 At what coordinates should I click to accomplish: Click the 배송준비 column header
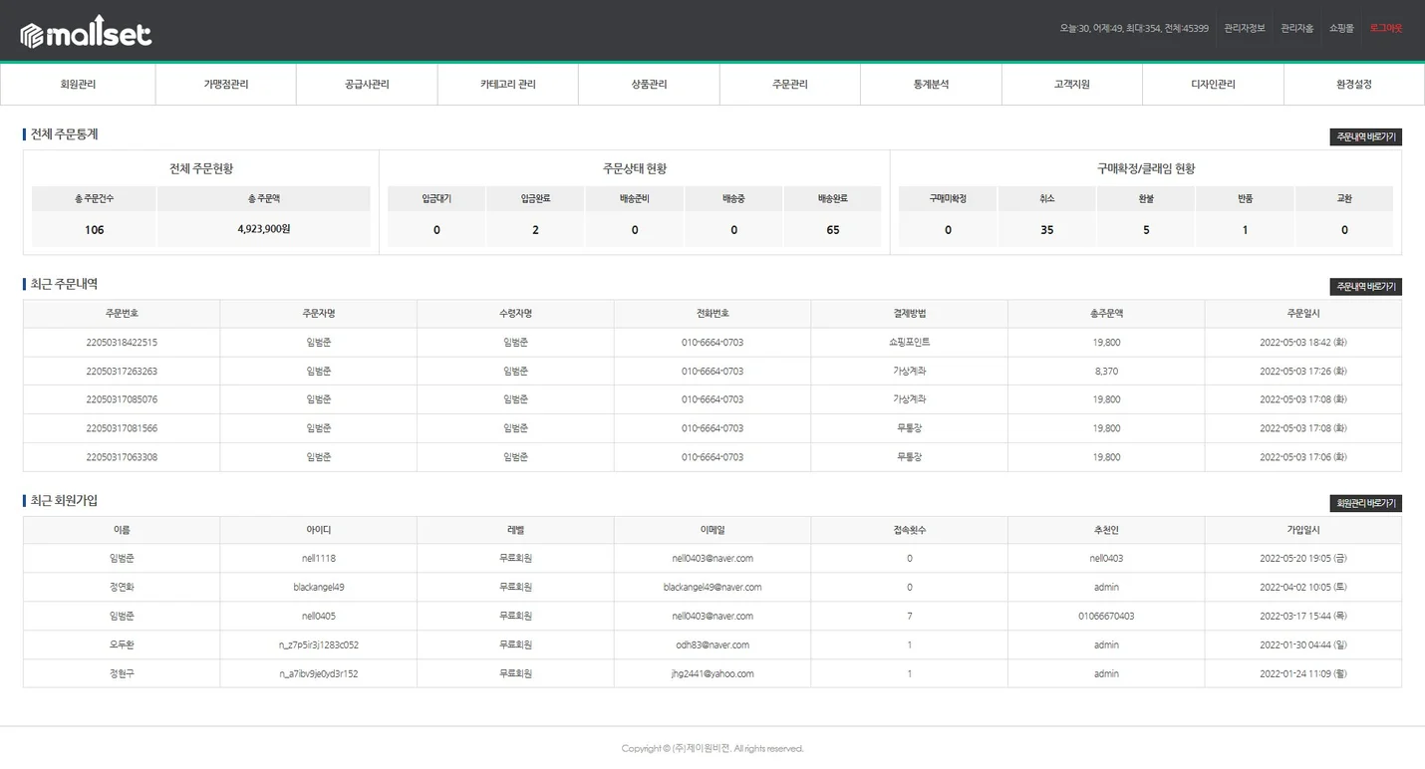(635, 199)
